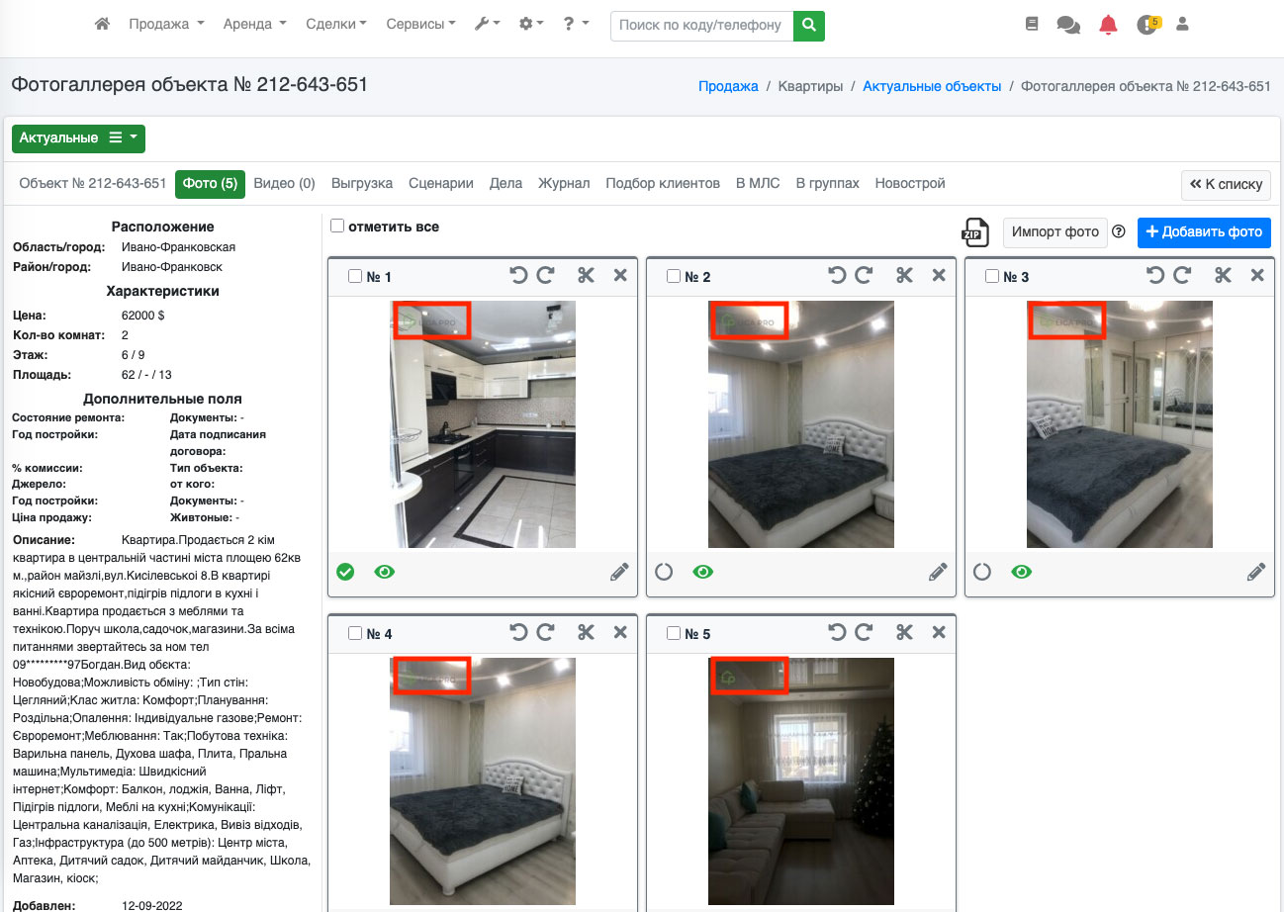The width and height of the screenshot is (1284, 912).
Task: Select checkbox for photo № 4
Action: click(x=355, y=634)
